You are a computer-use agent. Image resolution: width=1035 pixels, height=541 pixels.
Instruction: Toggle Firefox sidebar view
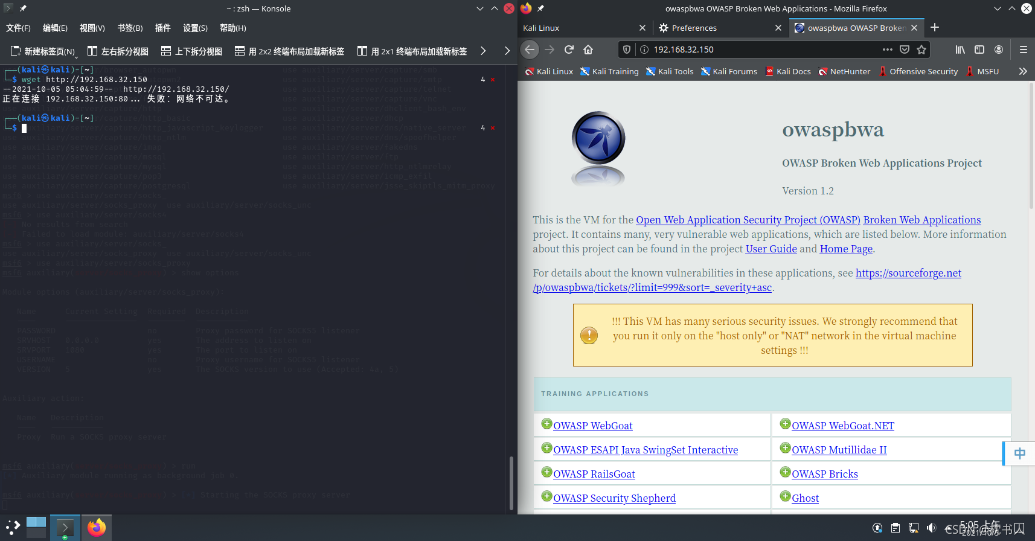point(979,50)
